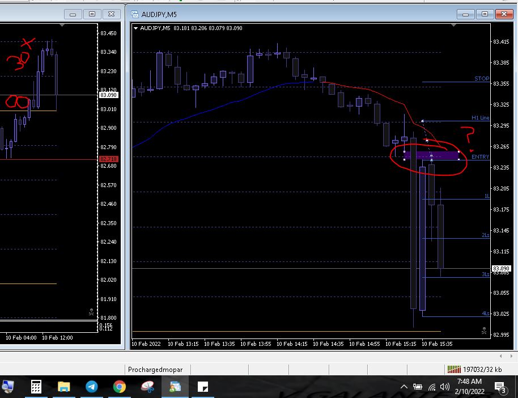
Task: Click the AUDJPY chart shift triangle marker
Action: [x=453, y=25]
